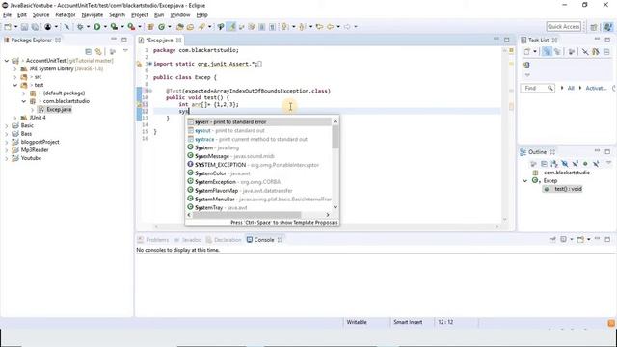Screen dimensions: 617x347
Task: Toggle Focus on Workweek in Task List
Action: tap(572, 51)
